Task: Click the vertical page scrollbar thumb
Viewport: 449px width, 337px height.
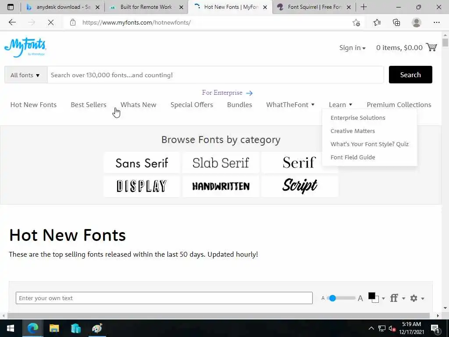Action: tap(445, 43)
